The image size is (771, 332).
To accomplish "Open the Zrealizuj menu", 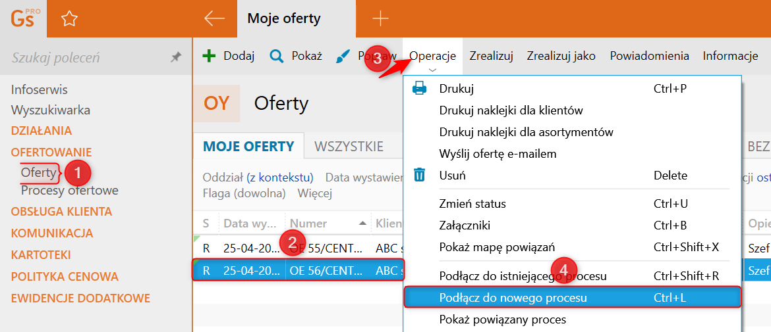I will tap(491, 56).
